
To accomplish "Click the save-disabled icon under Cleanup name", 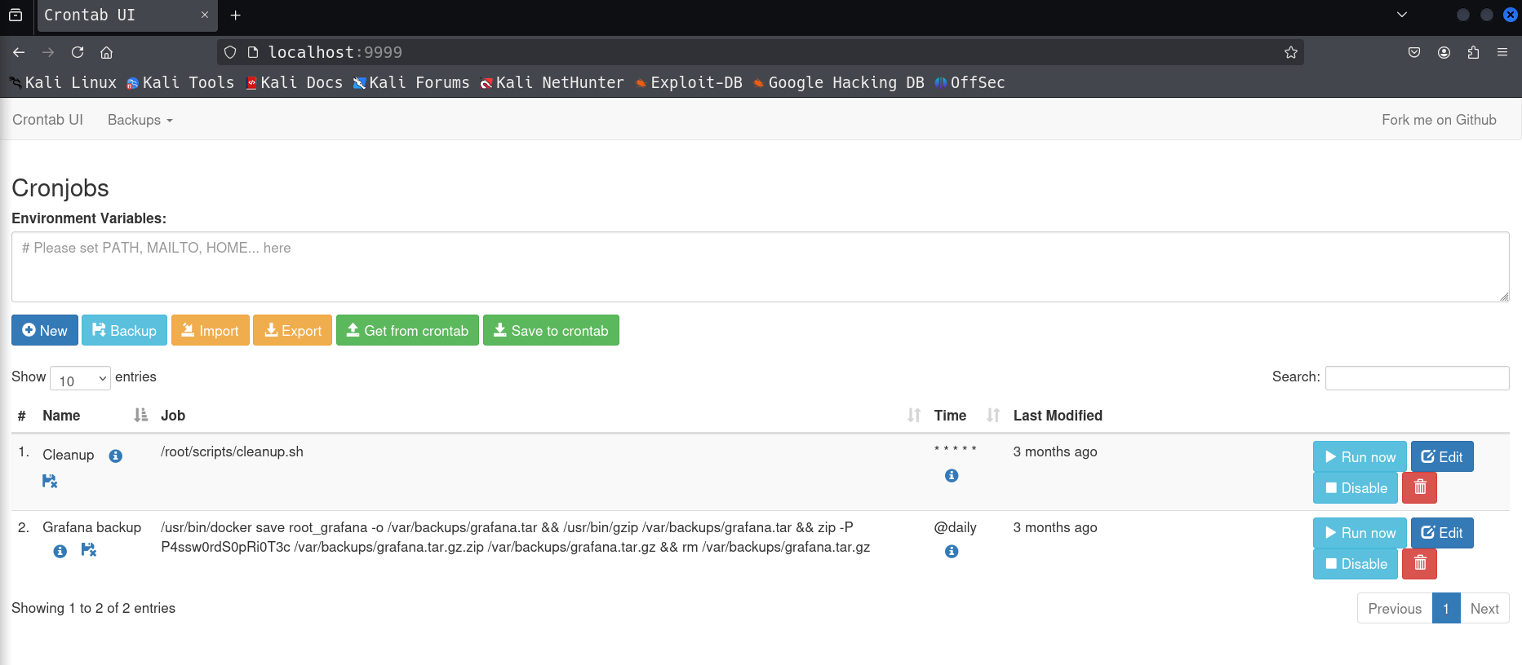I will [50, 481].
